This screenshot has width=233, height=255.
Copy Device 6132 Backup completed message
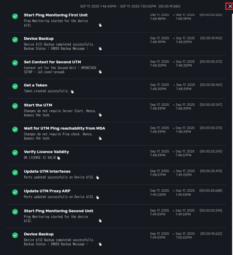pyautogui.click(x=100, y=244)
